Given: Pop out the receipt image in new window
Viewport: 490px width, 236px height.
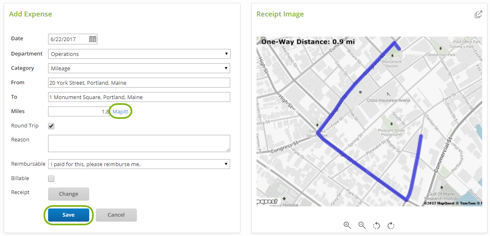Looking at the screenshot, I should [x=478, y=14].
